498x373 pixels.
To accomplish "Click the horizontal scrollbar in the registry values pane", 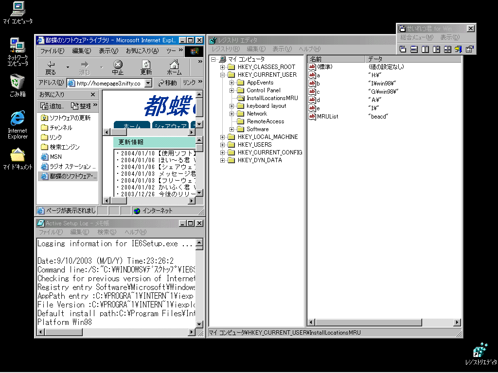I will click(384, 322).
